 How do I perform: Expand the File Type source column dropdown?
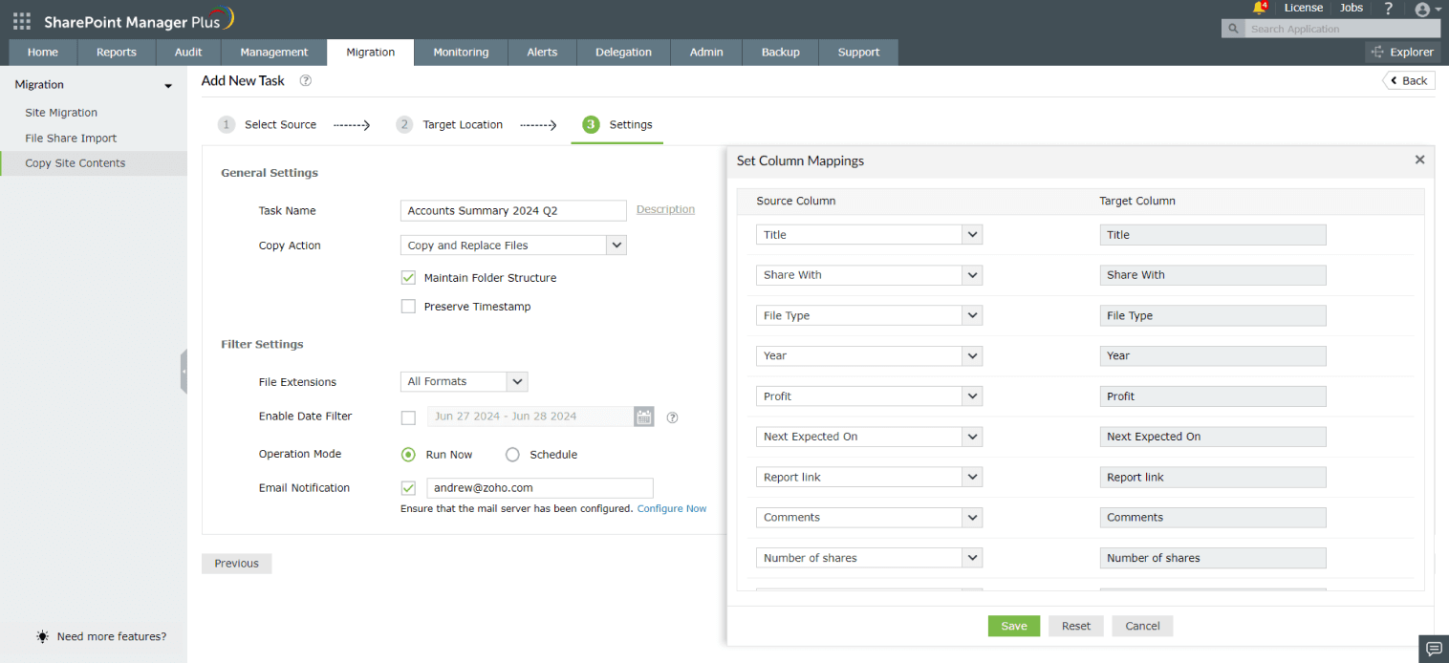click(972, 315)
